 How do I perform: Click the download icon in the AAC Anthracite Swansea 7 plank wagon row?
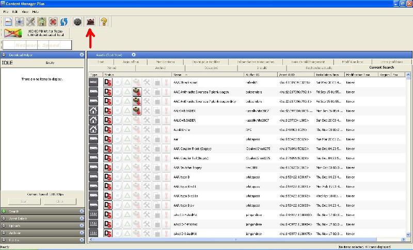(137, 92)
